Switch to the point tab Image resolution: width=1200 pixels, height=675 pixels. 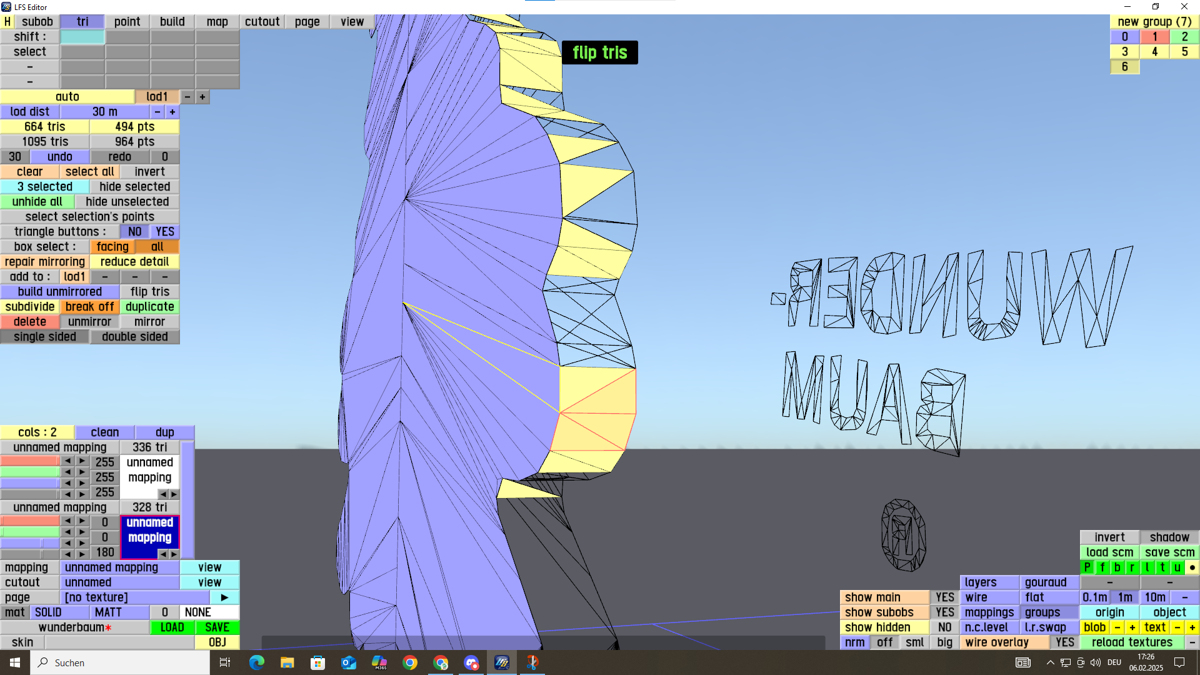(127, 22)
